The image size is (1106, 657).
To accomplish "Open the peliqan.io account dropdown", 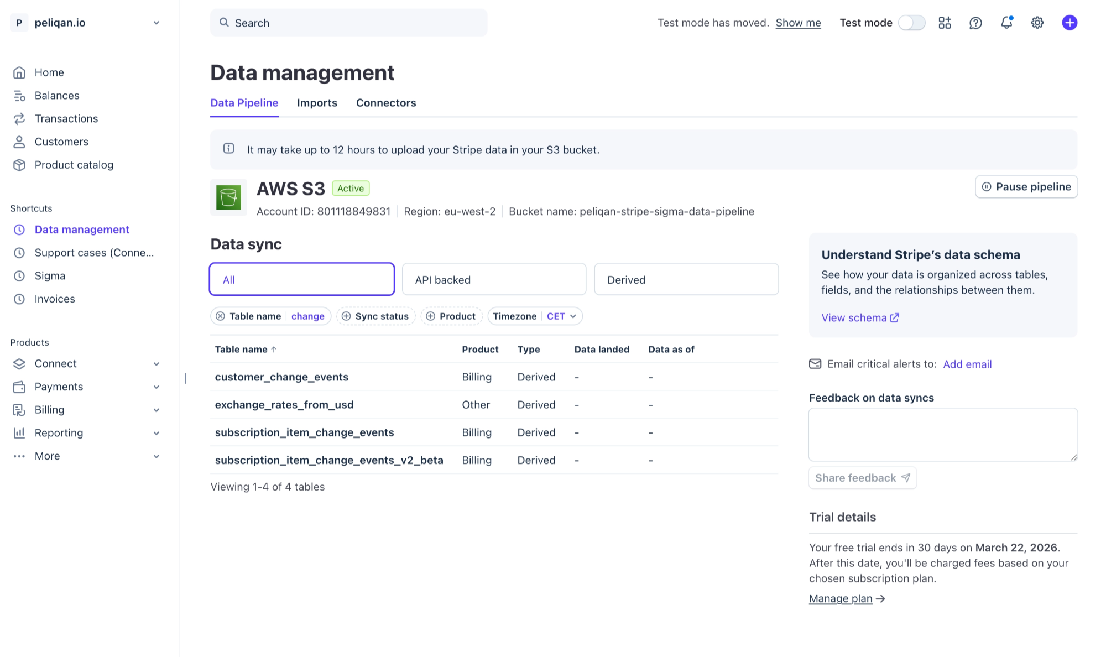I will (86, 23).
